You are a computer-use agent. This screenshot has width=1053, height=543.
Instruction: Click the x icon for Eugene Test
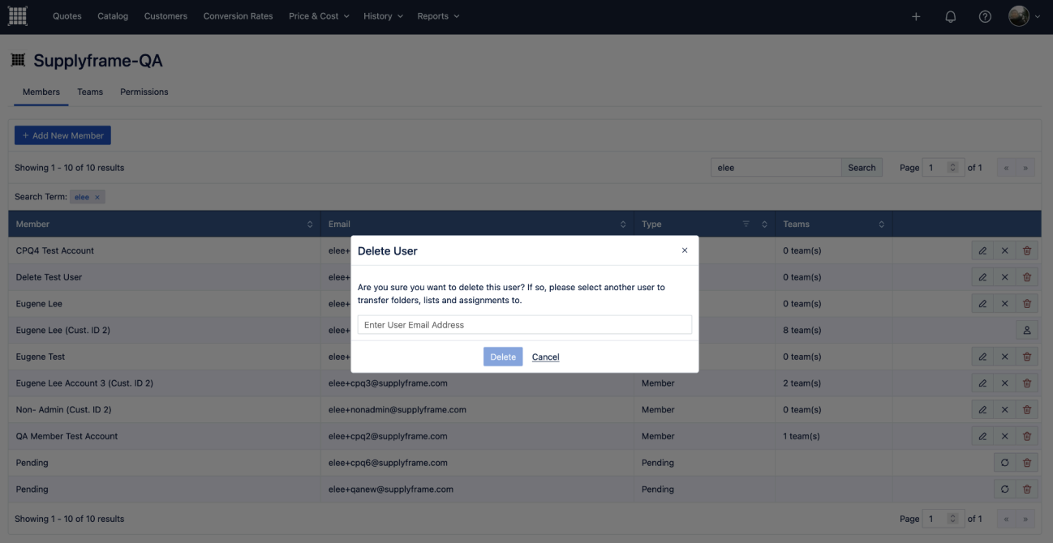(1004, 357)
